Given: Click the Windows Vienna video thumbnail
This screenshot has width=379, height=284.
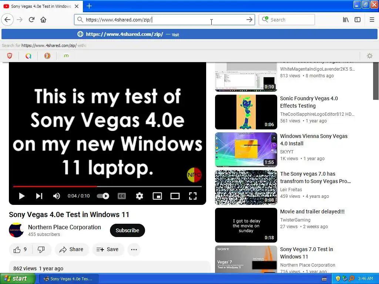Looking at the screenshot, I should 246,150.
